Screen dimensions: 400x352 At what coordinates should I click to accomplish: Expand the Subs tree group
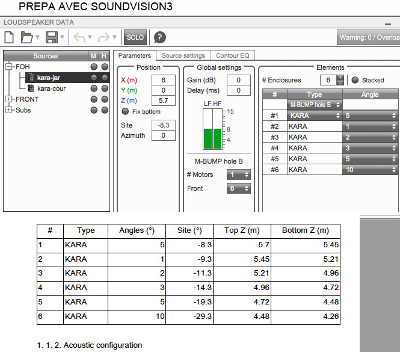click(x=8, y=110)
